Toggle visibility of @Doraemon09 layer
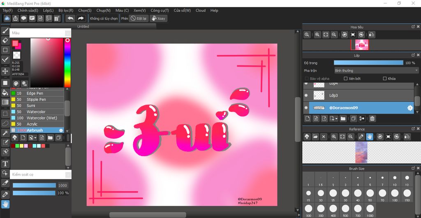The image size is (421, 218). click(x=306, y=108)
